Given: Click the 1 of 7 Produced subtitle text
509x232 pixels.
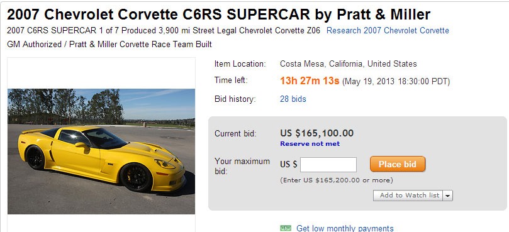Looking at the screenshot, I should (x=127, y=31).
